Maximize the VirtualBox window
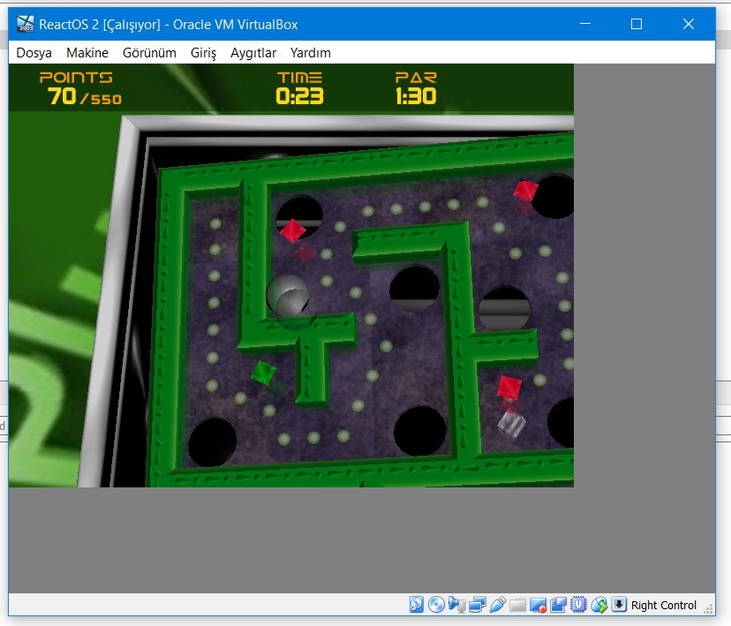Viewport: 731px width, 626px height. [637, 24]
